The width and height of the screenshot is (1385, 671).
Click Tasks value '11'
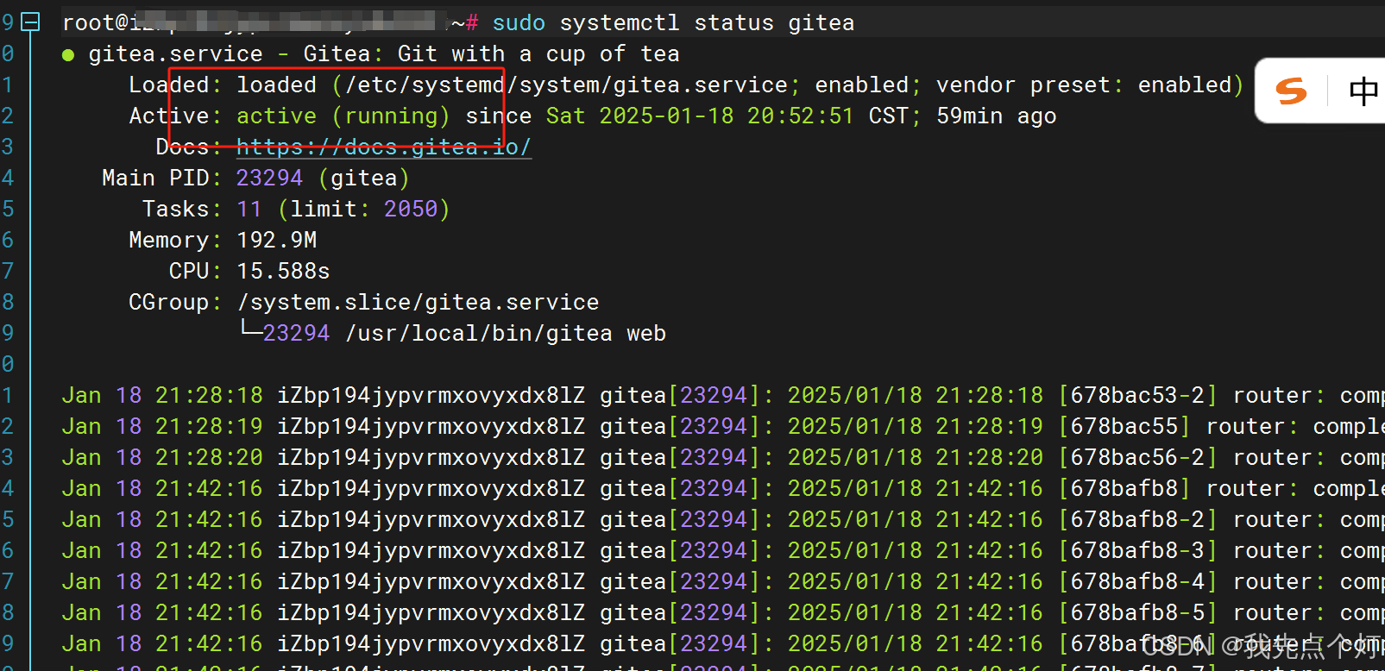(x=249, y=210)
